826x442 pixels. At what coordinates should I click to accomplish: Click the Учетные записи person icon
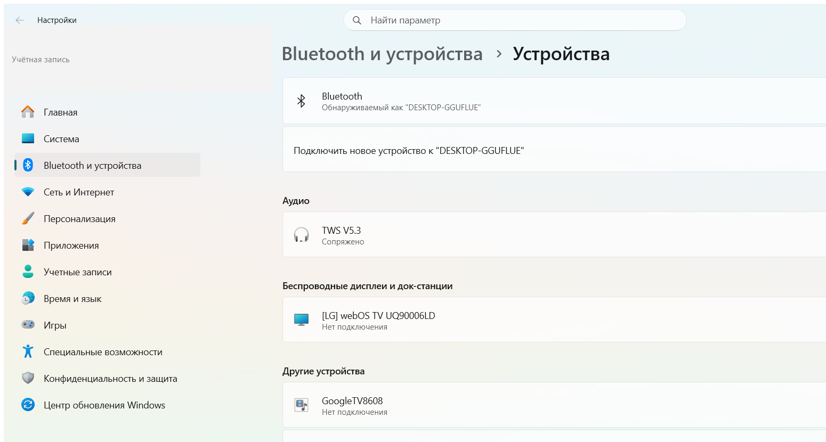click(28, 272)
